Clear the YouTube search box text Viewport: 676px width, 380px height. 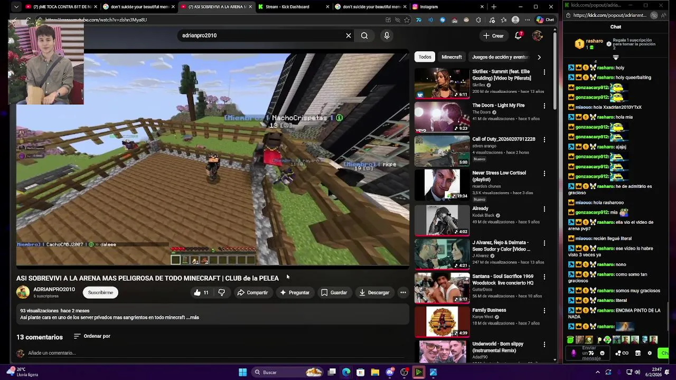[x=349, y=35]
